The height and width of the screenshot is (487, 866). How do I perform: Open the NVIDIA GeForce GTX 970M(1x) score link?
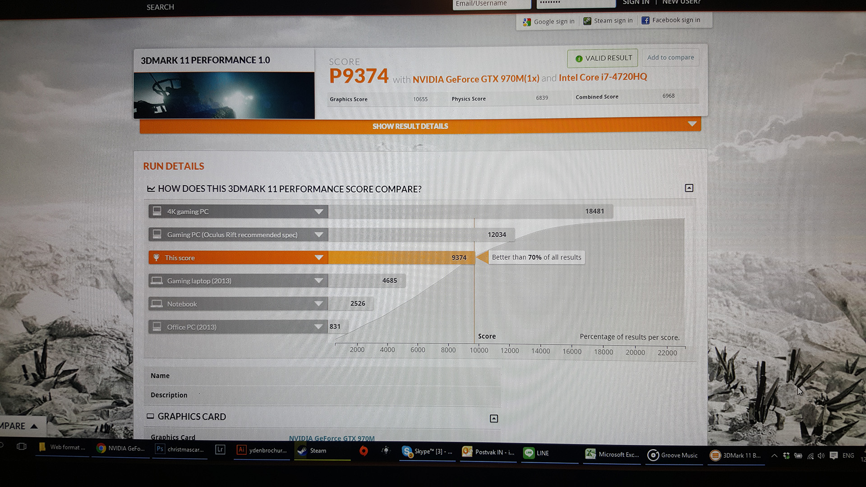476,79
